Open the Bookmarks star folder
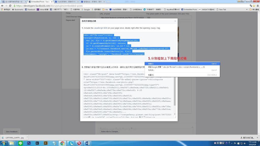Image resolution: width=260 pixels, height=146 pixels. pos(18,10)
